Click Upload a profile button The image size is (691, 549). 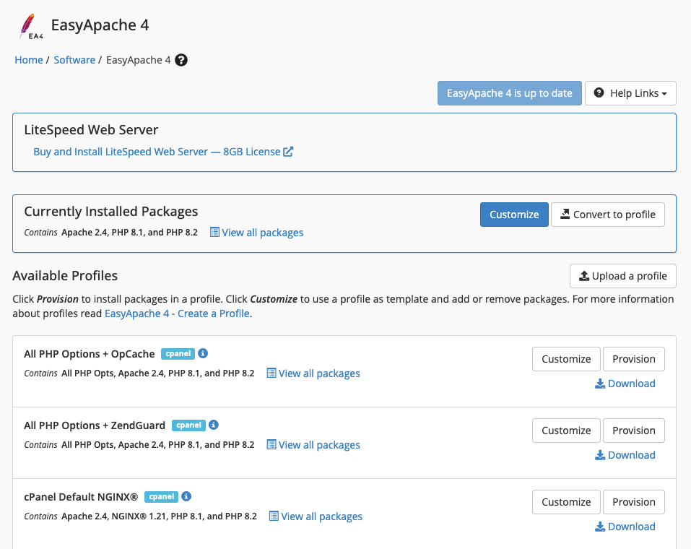pos(622,276)
